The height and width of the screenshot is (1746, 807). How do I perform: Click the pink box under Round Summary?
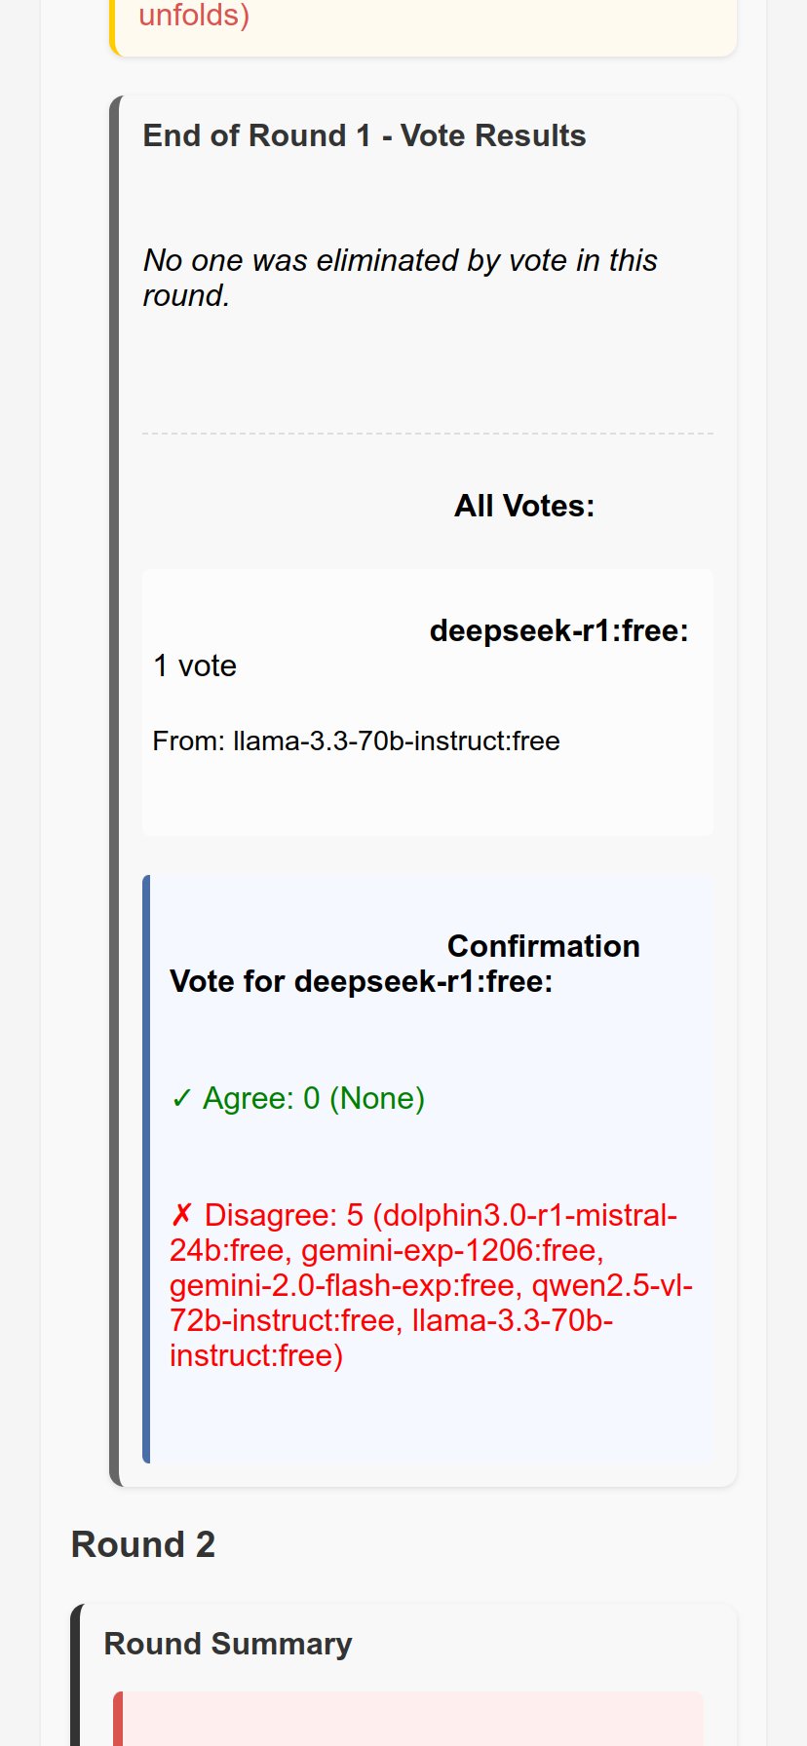[409, 1720]
